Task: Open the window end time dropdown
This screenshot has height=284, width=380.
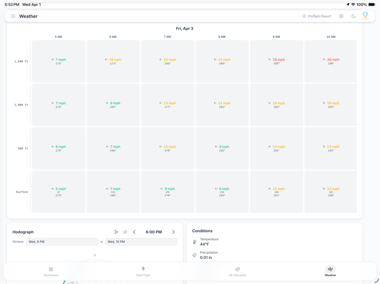Action: point(141,242)
